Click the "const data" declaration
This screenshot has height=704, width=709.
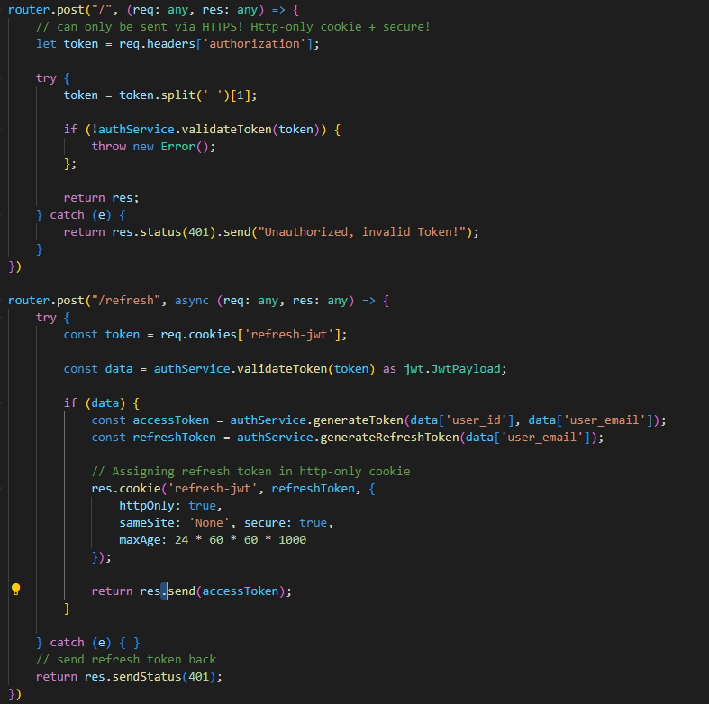(x=98, y=369)
